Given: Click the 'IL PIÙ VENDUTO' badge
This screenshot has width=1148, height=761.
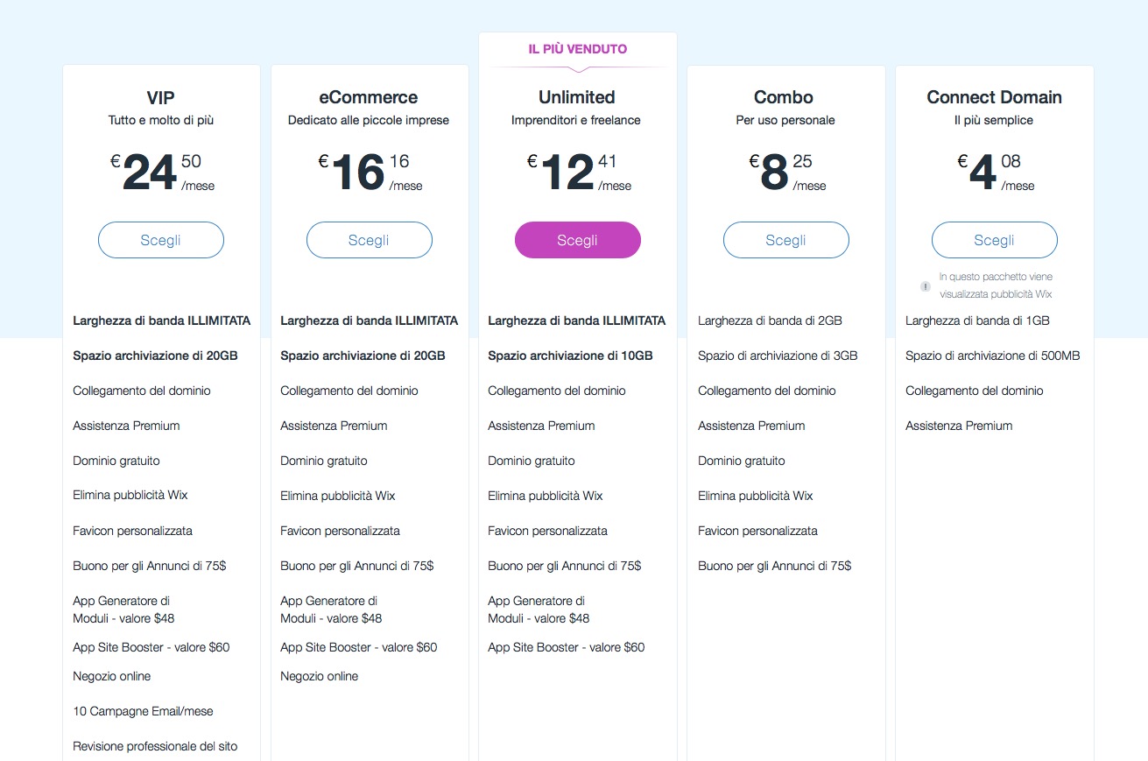Looking at the screenshot, I should [x=578, y=49].
